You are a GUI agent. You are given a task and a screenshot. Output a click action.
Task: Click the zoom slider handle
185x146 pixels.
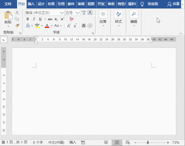point(148,143)
